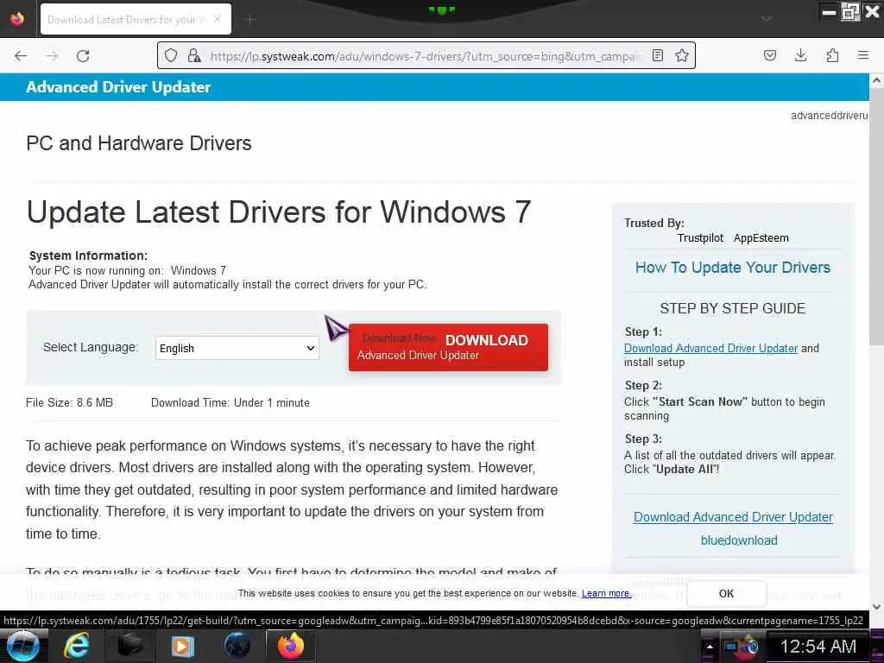Viewport: 884px width, 663px height.
Task: Click the File Size: 8.6 MB text
Action: 69,402
